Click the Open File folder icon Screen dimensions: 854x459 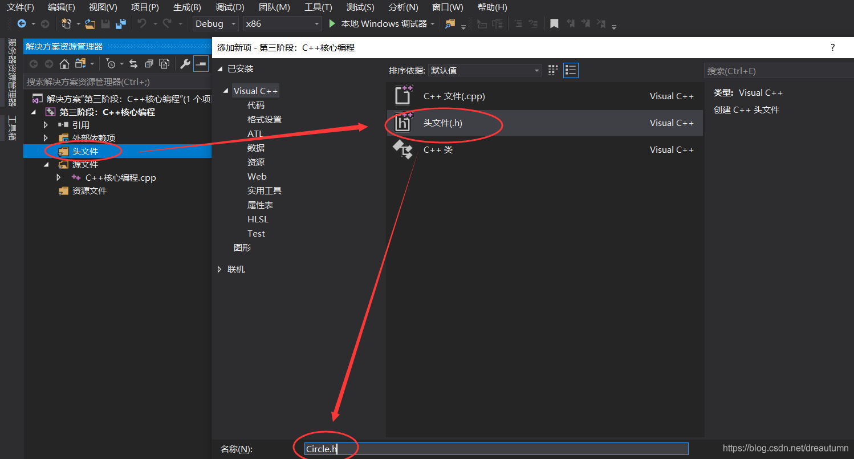pos(90,23)
